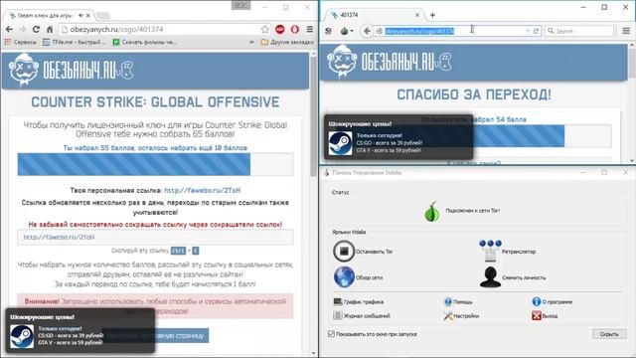Mute the Chrome tab audio icon

coord(80,15)
